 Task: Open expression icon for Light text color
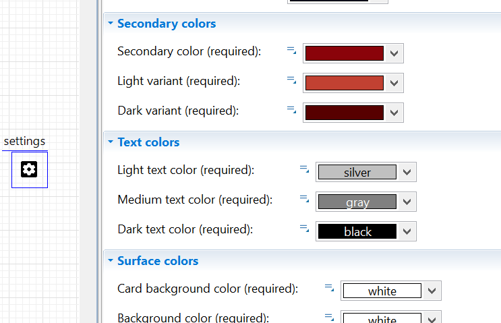(x=304, y=169)
